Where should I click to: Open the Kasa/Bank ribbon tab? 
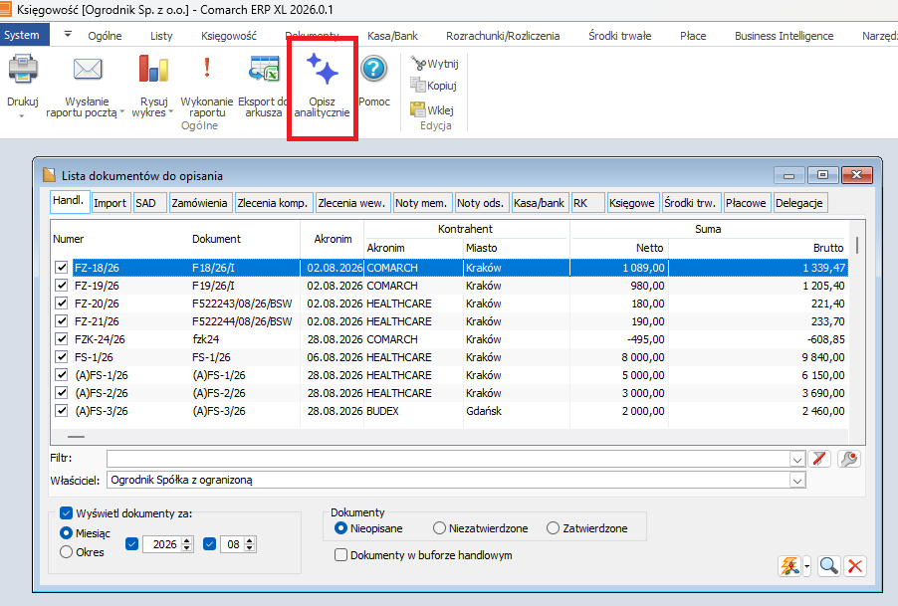(x=392, y=36)
